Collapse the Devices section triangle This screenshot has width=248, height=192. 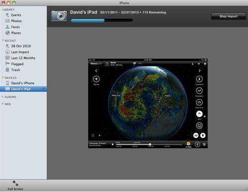(2, 77)
